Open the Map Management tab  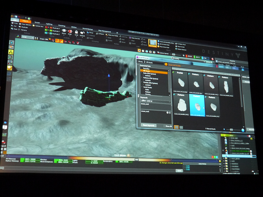[x=104, y=31]
